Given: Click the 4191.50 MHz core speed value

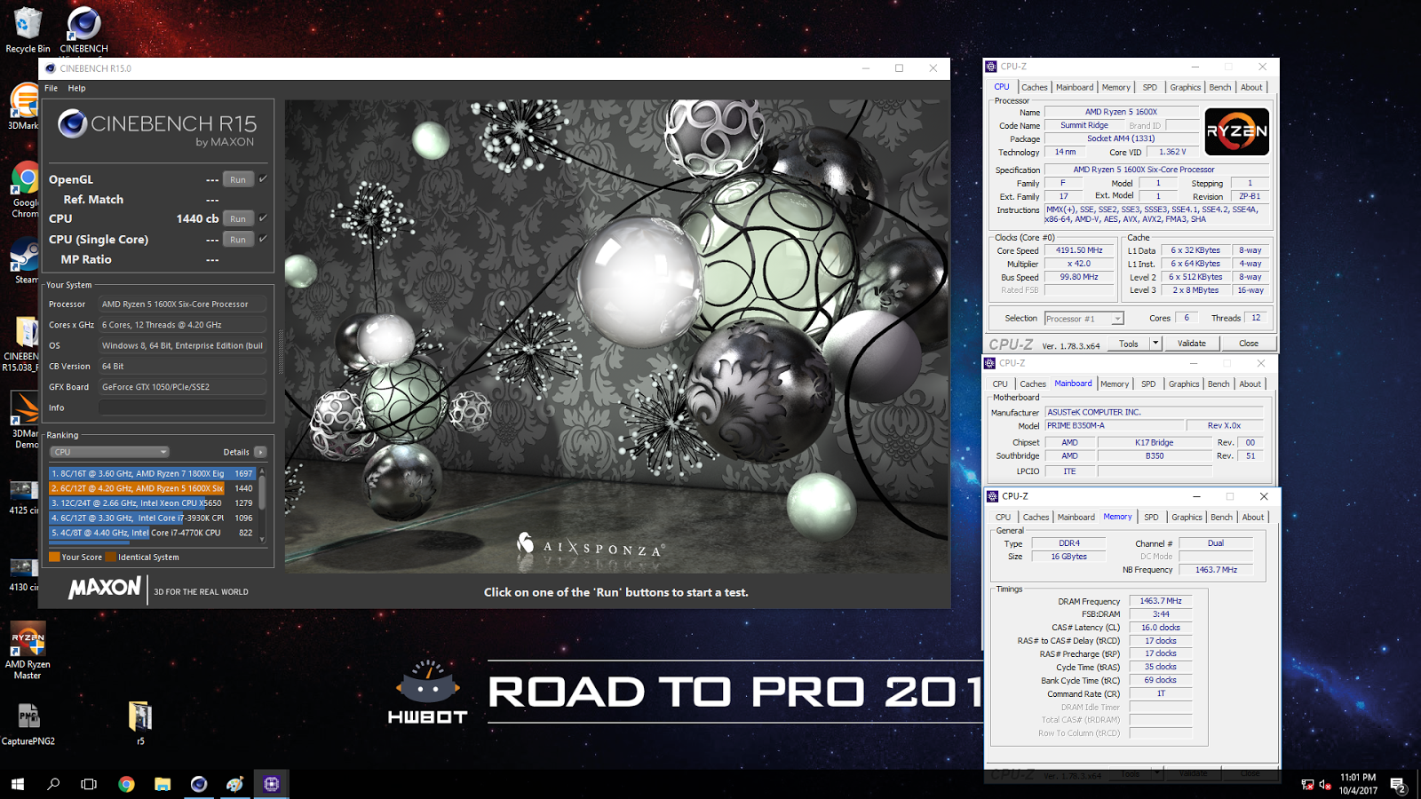Looking at the screenshot, I should click(x=1078, y=250).
